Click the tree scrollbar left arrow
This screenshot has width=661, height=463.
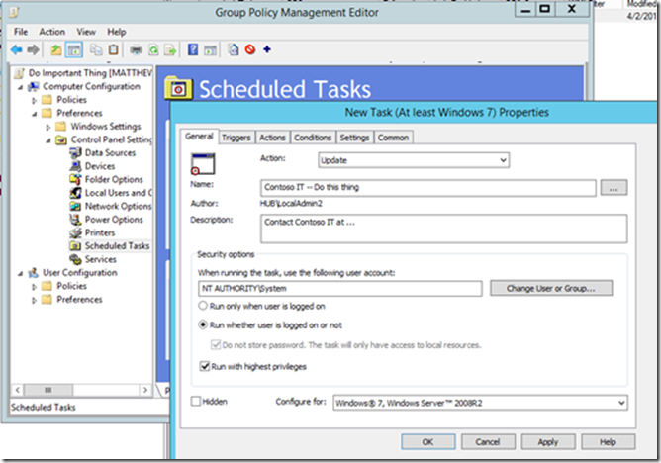coord(17,390)
